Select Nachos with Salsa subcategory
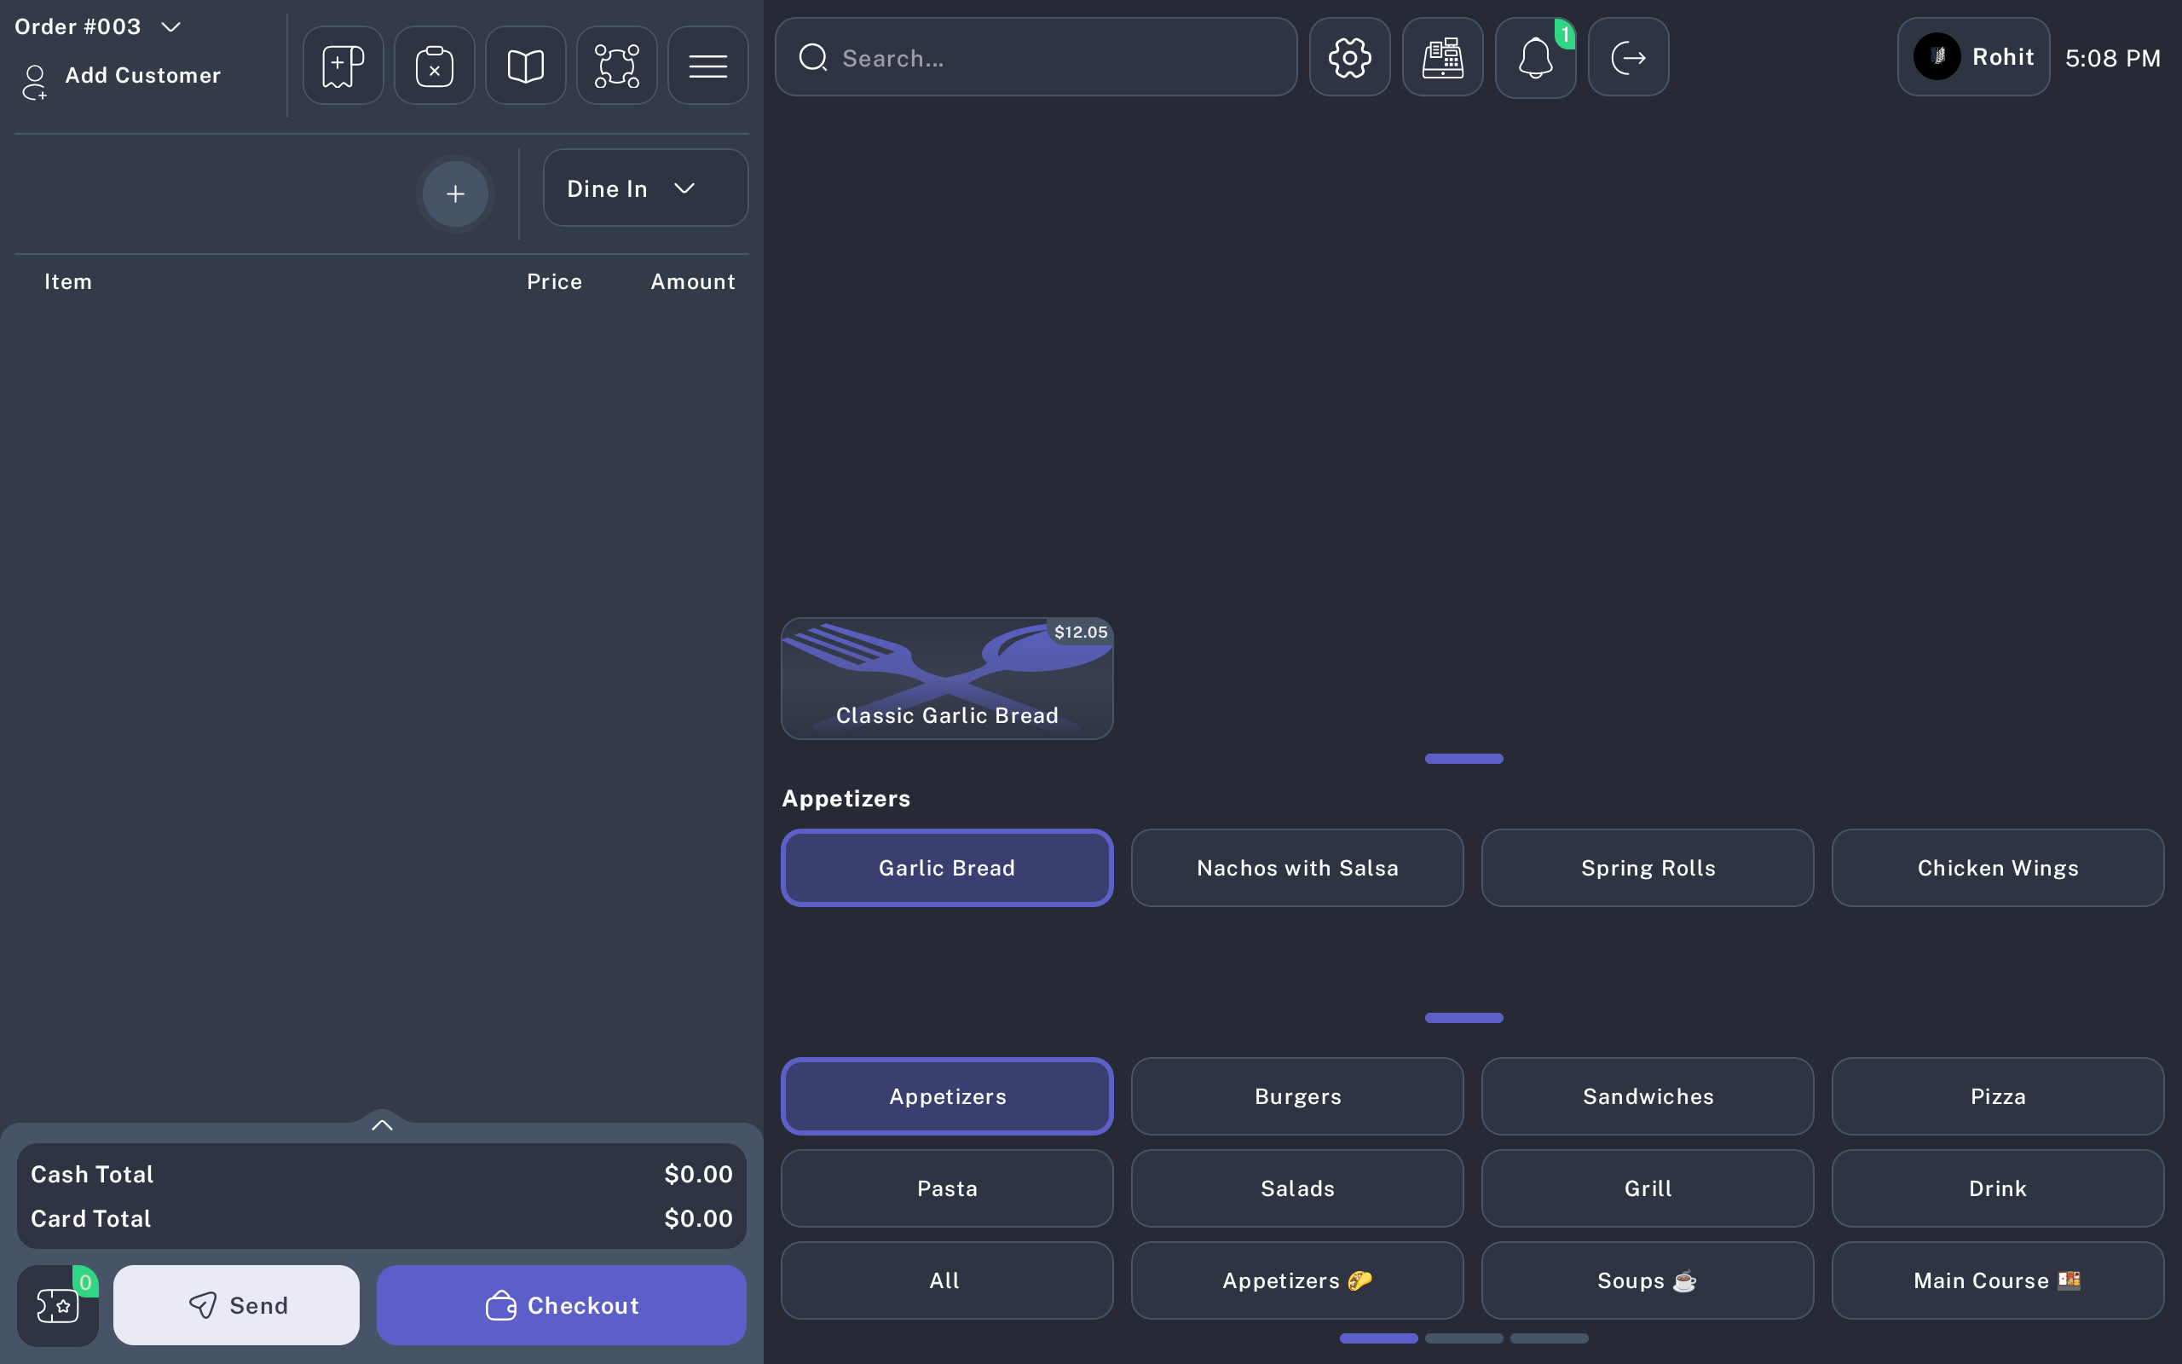The height and width of the screenshot is (1364, 2182). (x=1297, y=868)
